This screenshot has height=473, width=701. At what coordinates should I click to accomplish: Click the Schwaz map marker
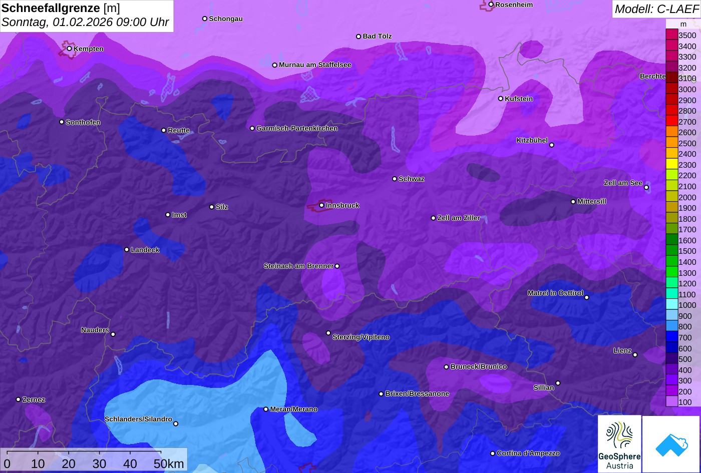click(395, 179)
